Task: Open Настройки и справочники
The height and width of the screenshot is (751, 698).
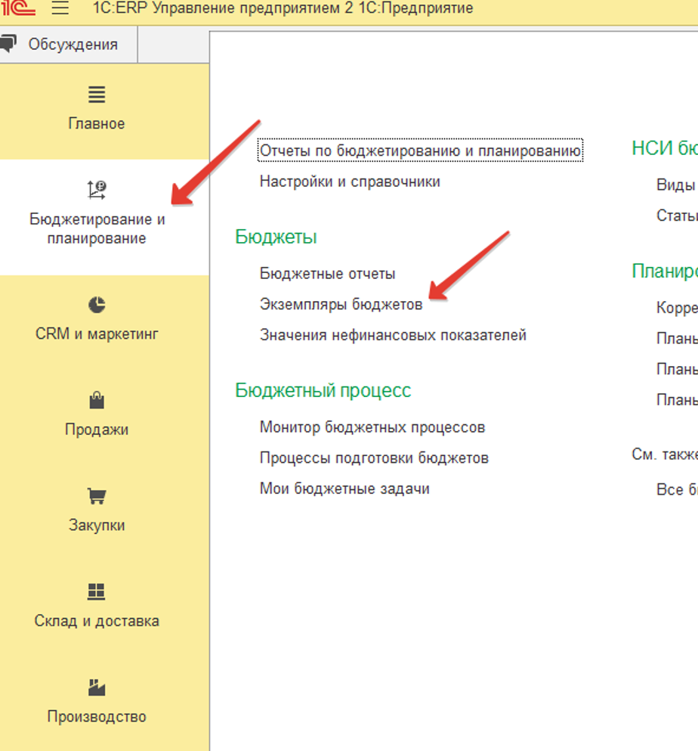Action: coord(350,182)
